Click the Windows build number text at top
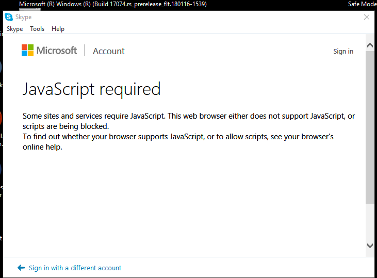This screenshot has height=278, width=377. 113,4
